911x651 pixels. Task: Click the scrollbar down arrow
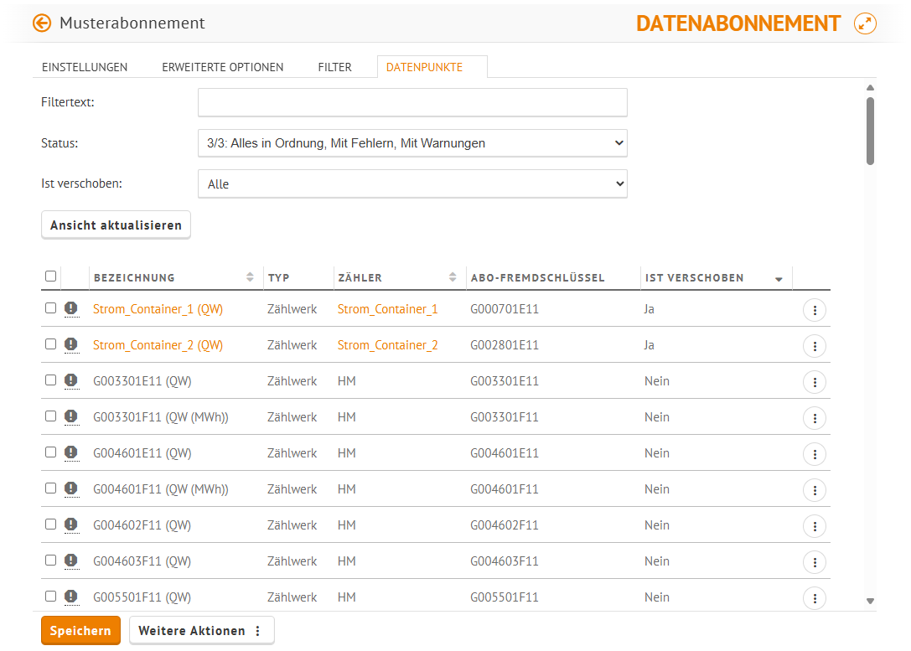pyautogui.click(x=870, y=601)
